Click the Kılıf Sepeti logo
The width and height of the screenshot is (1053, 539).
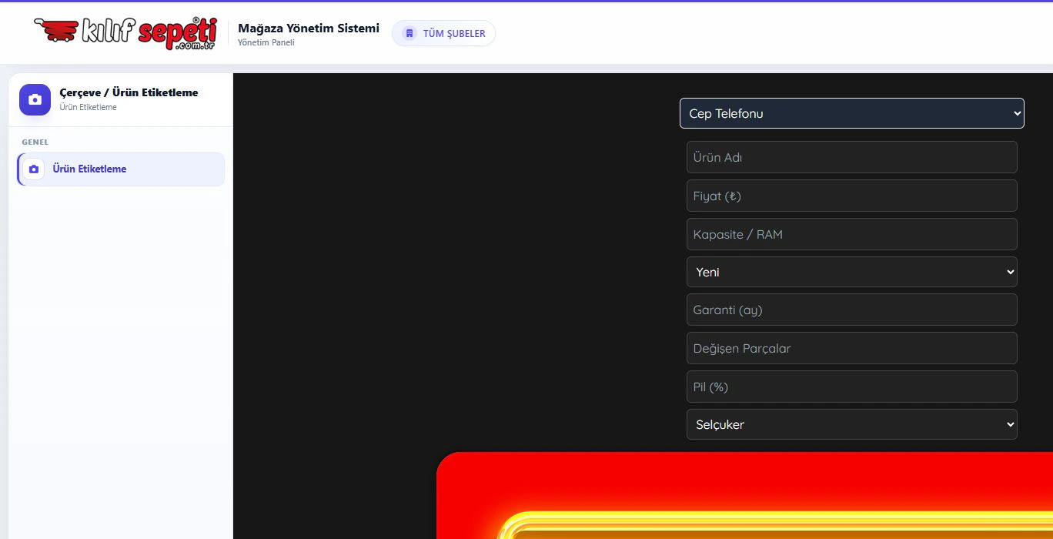coord(126,33)
